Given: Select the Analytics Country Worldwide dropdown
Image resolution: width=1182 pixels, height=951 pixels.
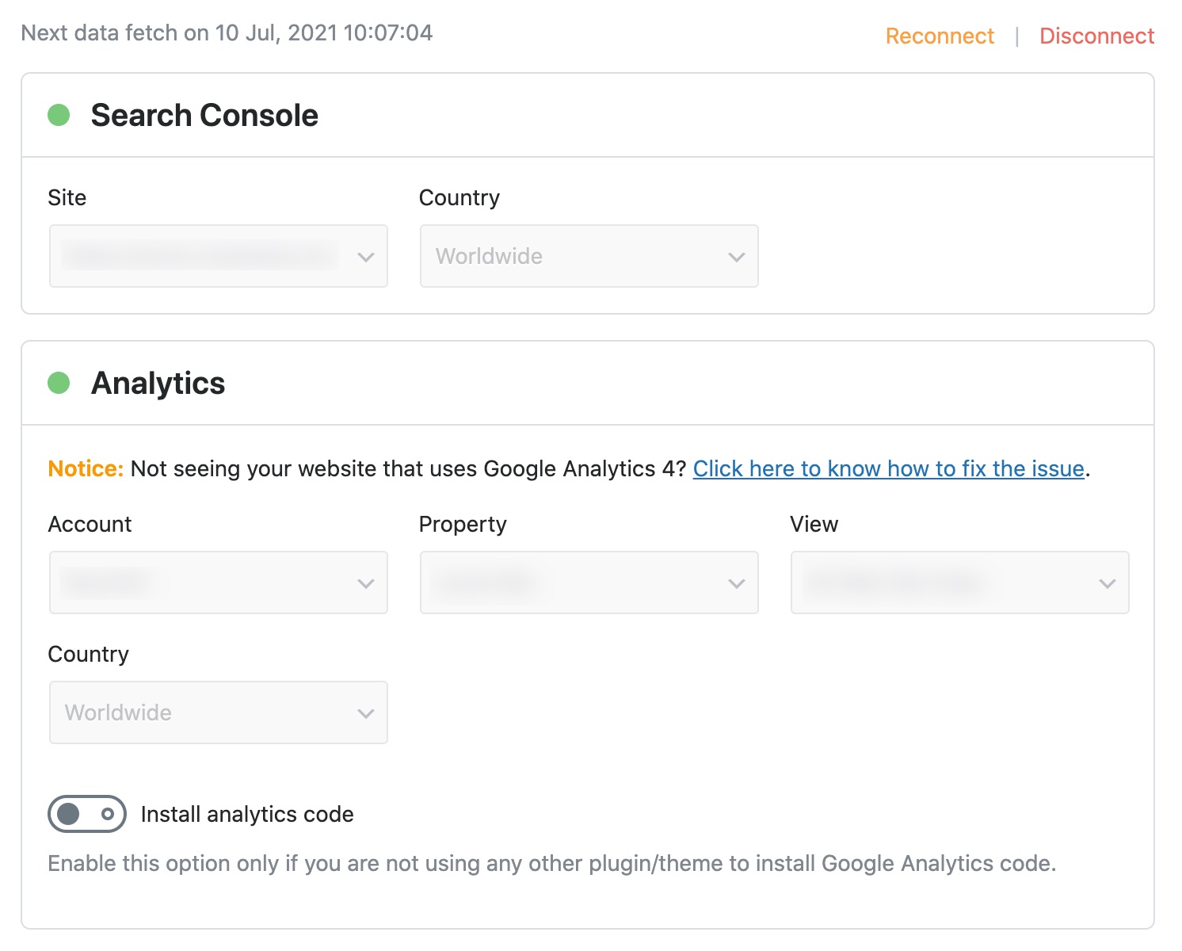Looking at the screenshot, I should 218,712.
